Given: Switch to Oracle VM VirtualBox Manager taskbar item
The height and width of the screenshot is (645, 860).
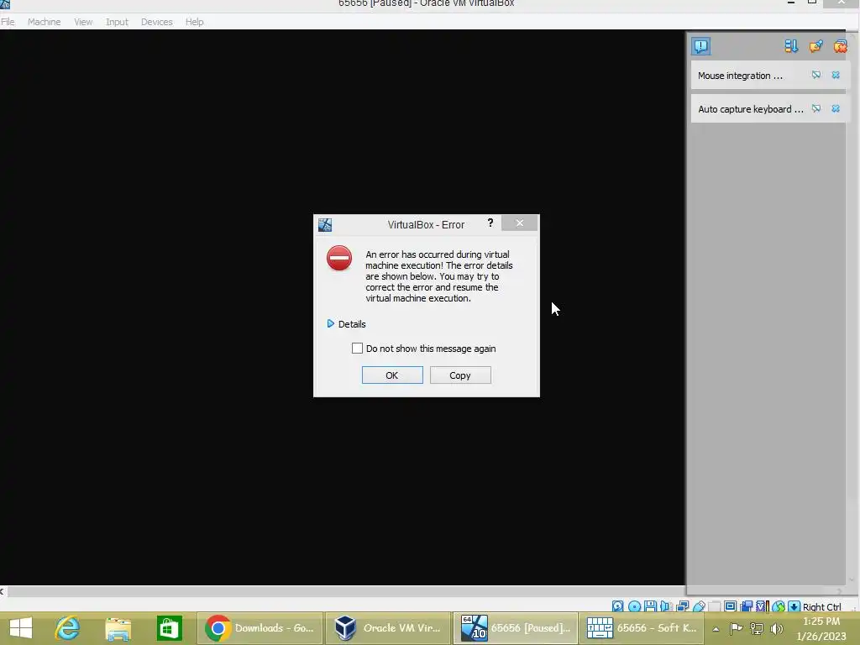Looking at the screenshot, I should pyautogui.click(x=388, y=628).
